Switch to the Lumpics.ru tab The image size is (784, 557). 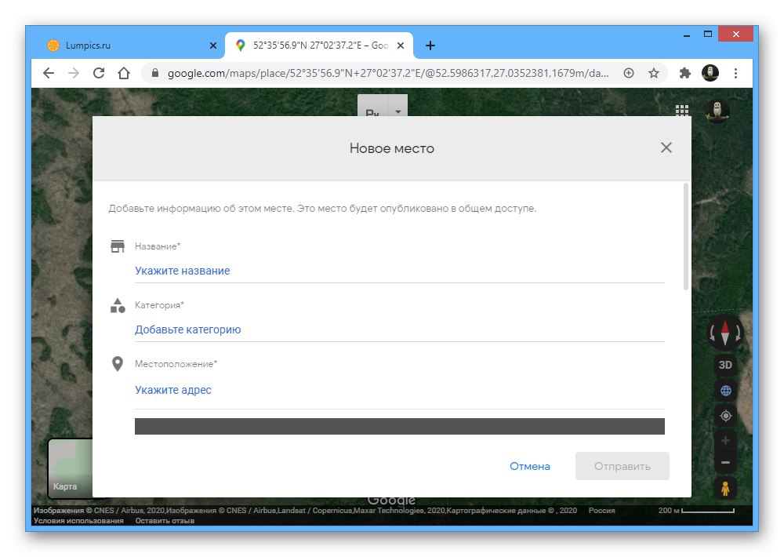click(x=128, y=46)
